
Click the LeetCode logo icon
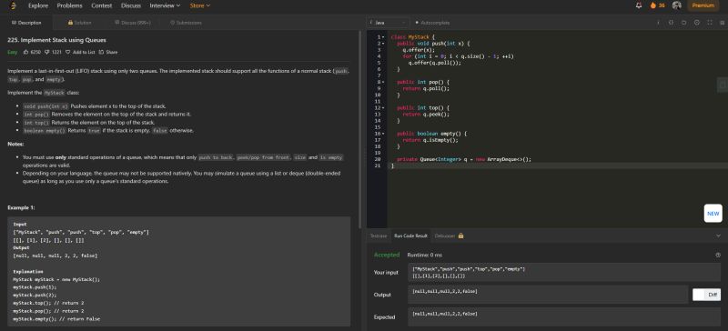tap(14, 5)
